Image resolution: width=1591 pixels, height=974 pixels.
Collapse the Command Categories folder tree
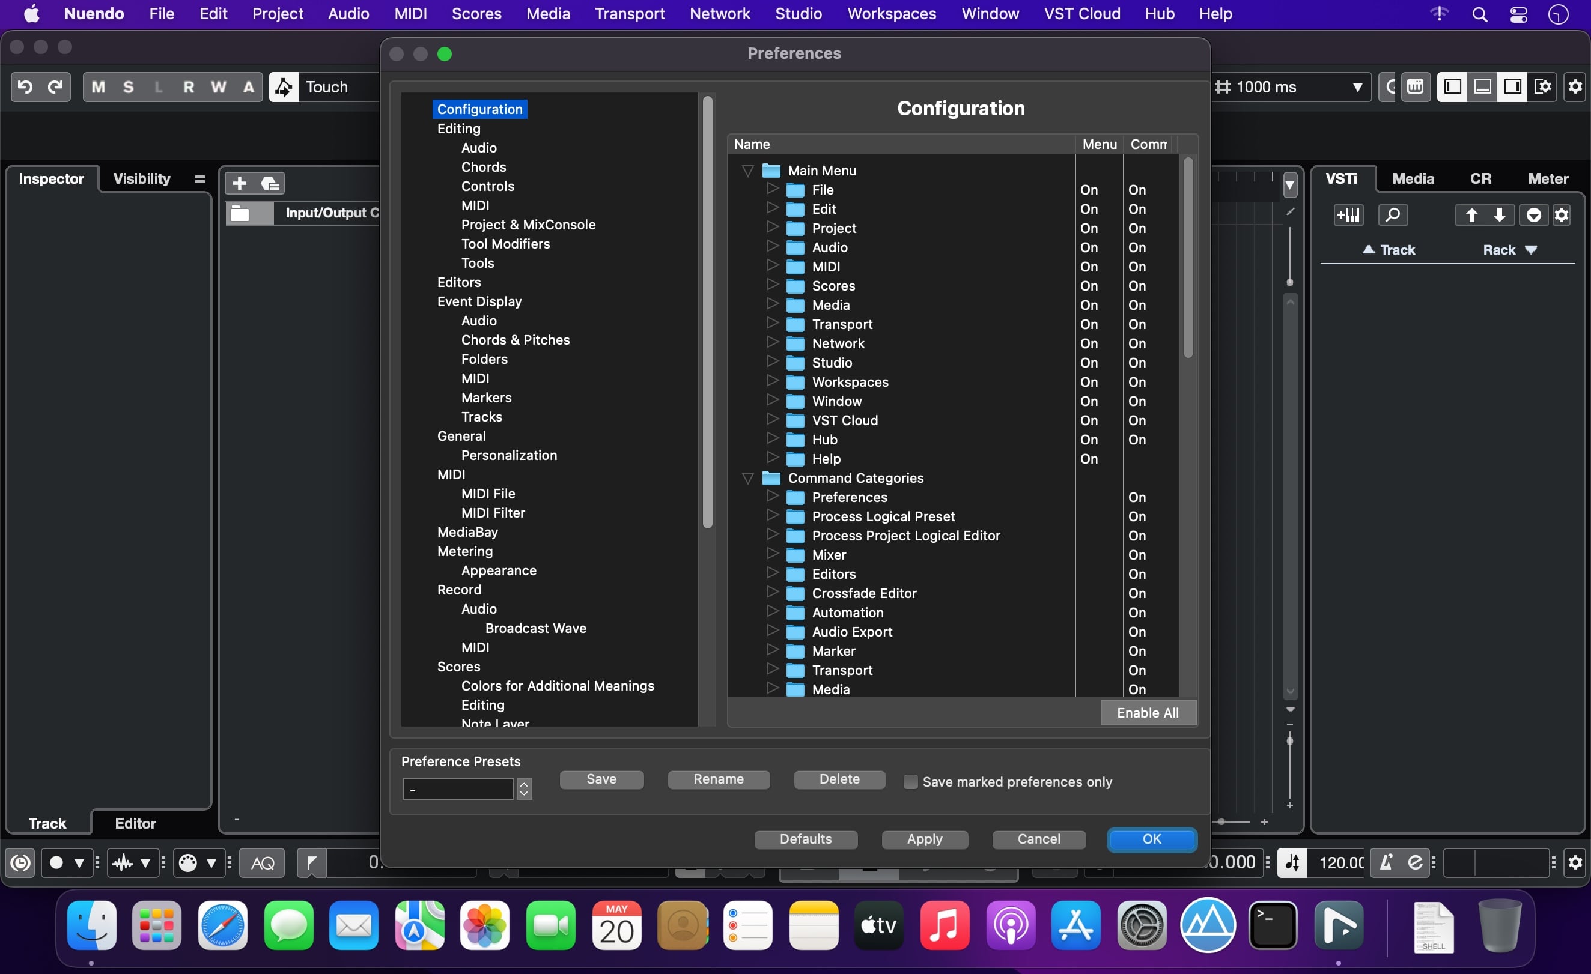click(747, 478)
